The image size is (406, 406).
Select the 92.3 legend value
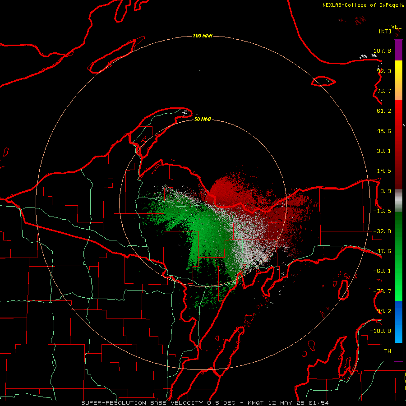click(x=384, y=71)
